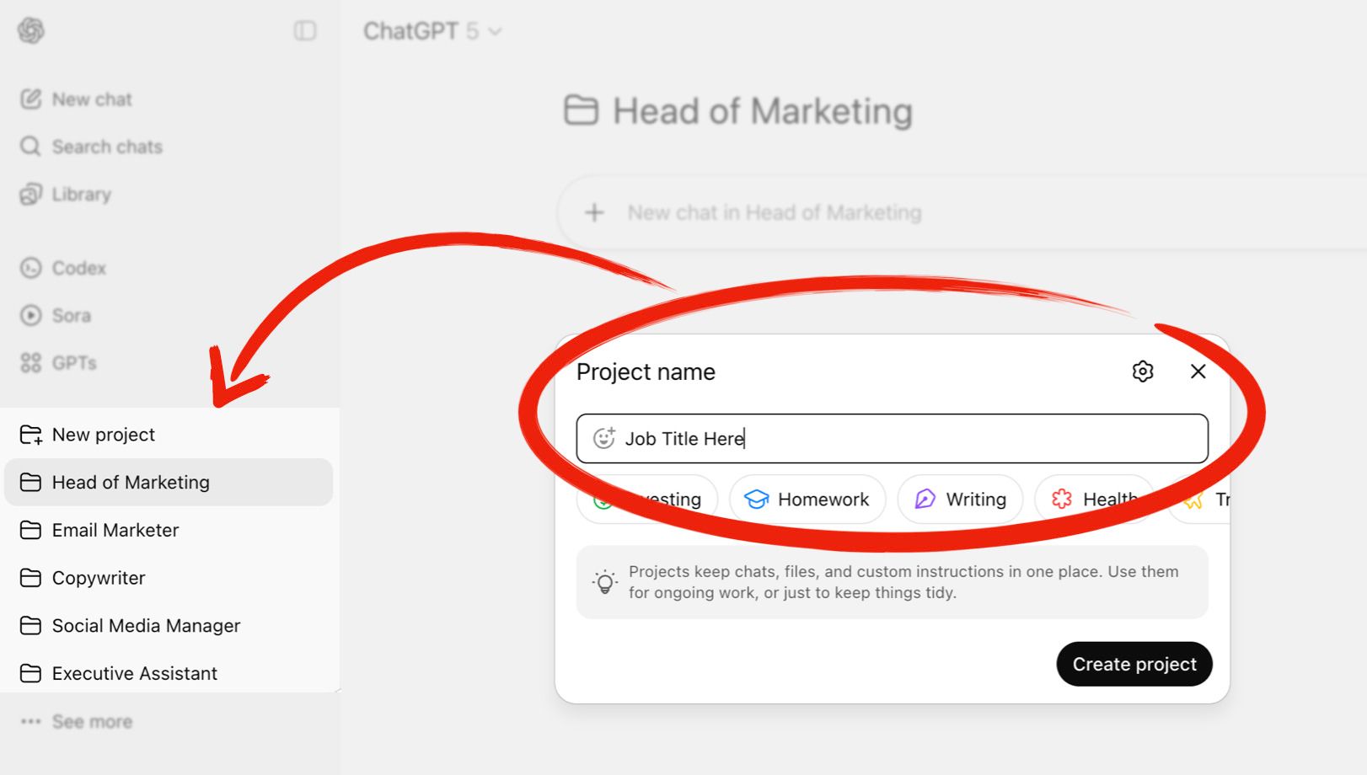Click the Copywriter folder icon
This screenshot has width=1367, height=775.
pyautogui.click(x=30, y=578)
